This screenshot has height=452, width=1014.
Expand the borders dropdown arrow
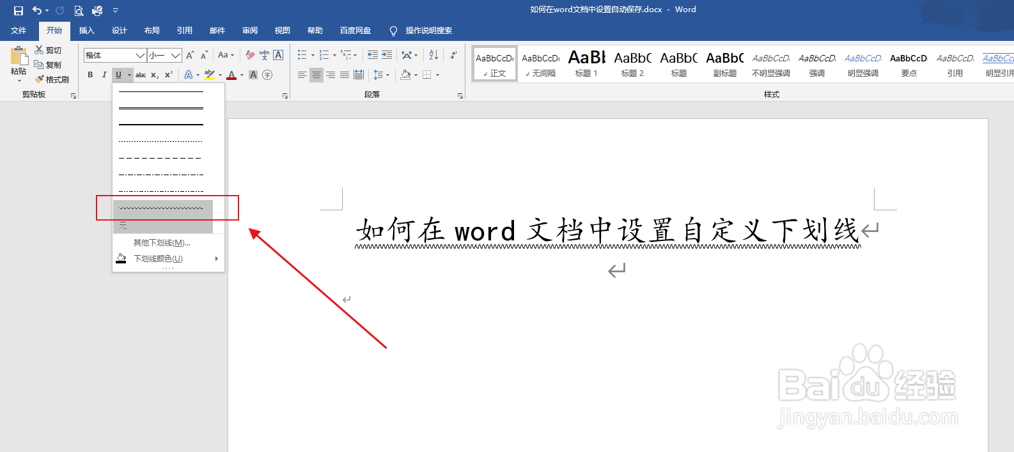[437, 75]
